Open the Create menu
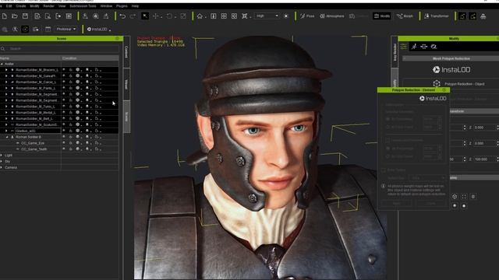This screenshot has width=499, height=280. [x=21, y=5]
